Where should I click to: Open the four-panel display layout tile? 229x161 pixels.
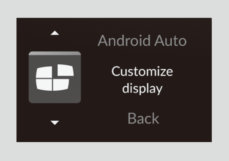tap(55, 77)
